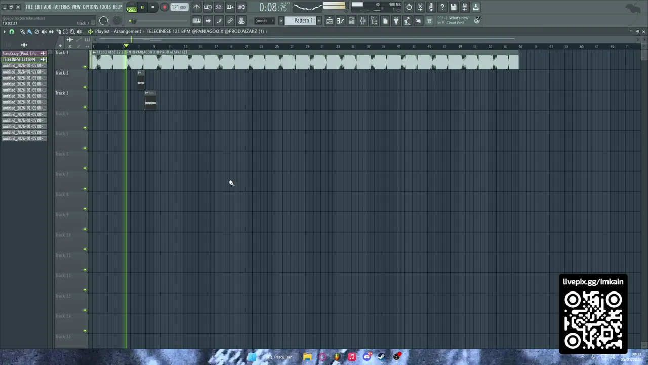Open the Mixer icon

coord(362,21)
